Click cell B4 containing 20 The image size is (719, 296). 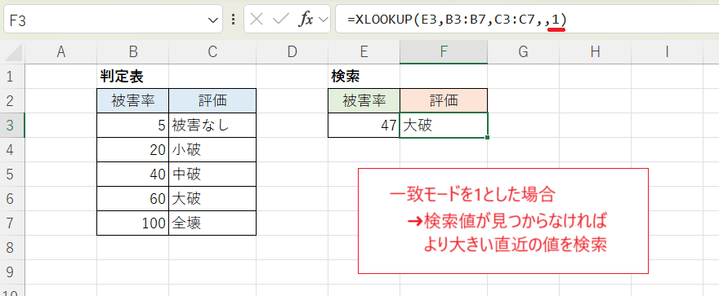tap(133, 149)
